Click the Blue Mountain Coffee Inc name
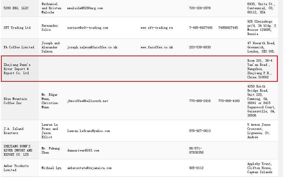The height and width of the screenshot is (177, 284). (15, 101)
